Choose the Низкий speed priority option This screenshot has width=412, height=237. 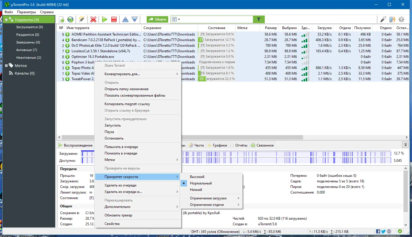click(196, 190)
